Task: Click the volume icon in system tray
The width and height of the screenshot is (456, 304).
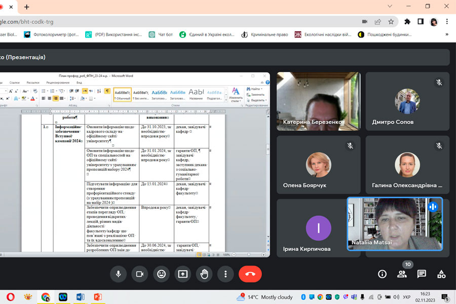Action: point(396,297)
